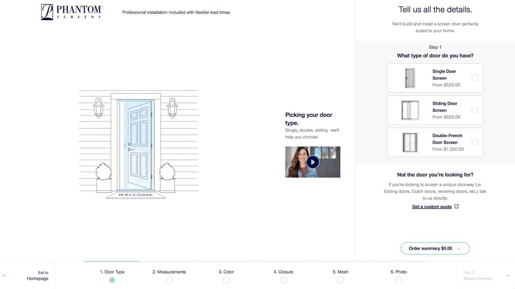515x289 pixels.
Task: Click the Closure step circle indicator
Action: 283,280
